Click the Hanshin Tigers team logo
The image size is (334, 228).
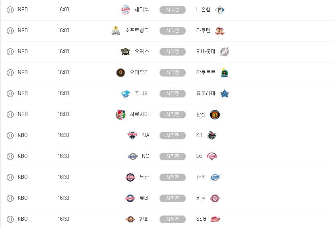click(x=215, y=114)
